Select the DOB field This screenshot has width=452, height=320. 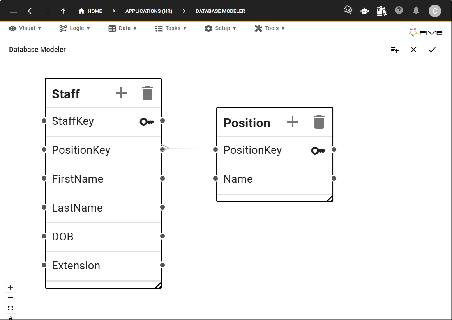(x=103, y=237)
